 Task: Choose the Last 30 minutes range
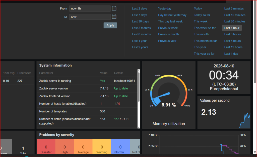coord(235,22)
